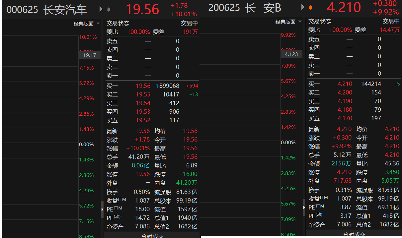Select the 买二 bid price 4.200
This screenshot has width=402, height=238.
(345, 92)
